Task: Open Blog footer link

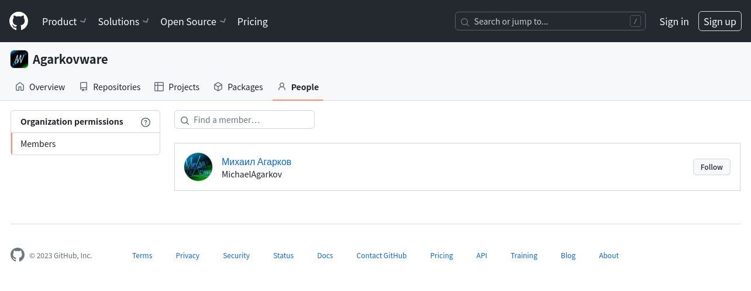Action: [568, 255]
